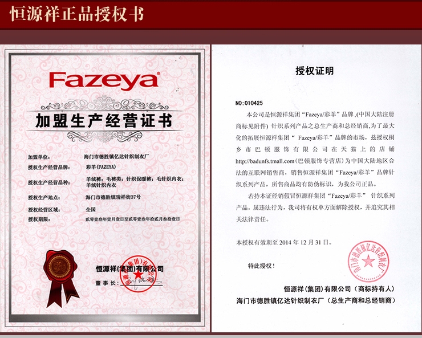
Task: Click the 授权生产经营品种 label
Action: click(49, 182)
